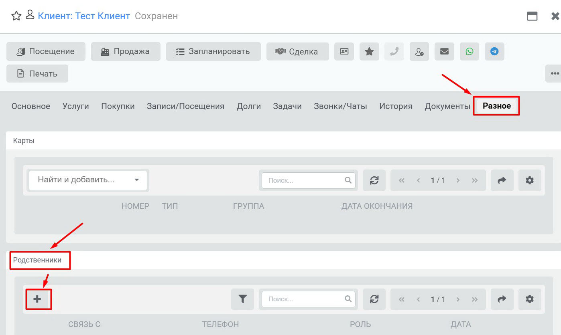Open filter for Родственники list
Screen dimensions: 561x335
pos(242,299)
